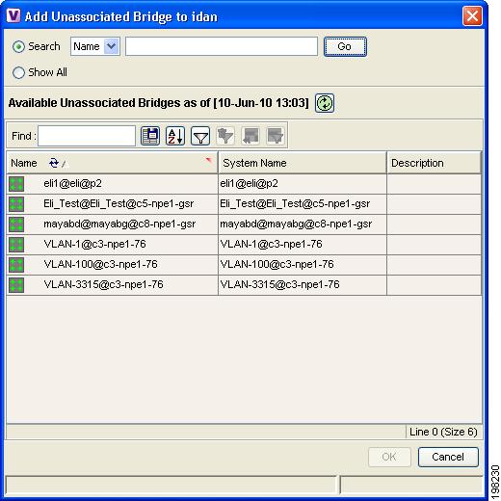Click the search text input box
This screenshot has height=501, width=501.
(x=222, y=46)
